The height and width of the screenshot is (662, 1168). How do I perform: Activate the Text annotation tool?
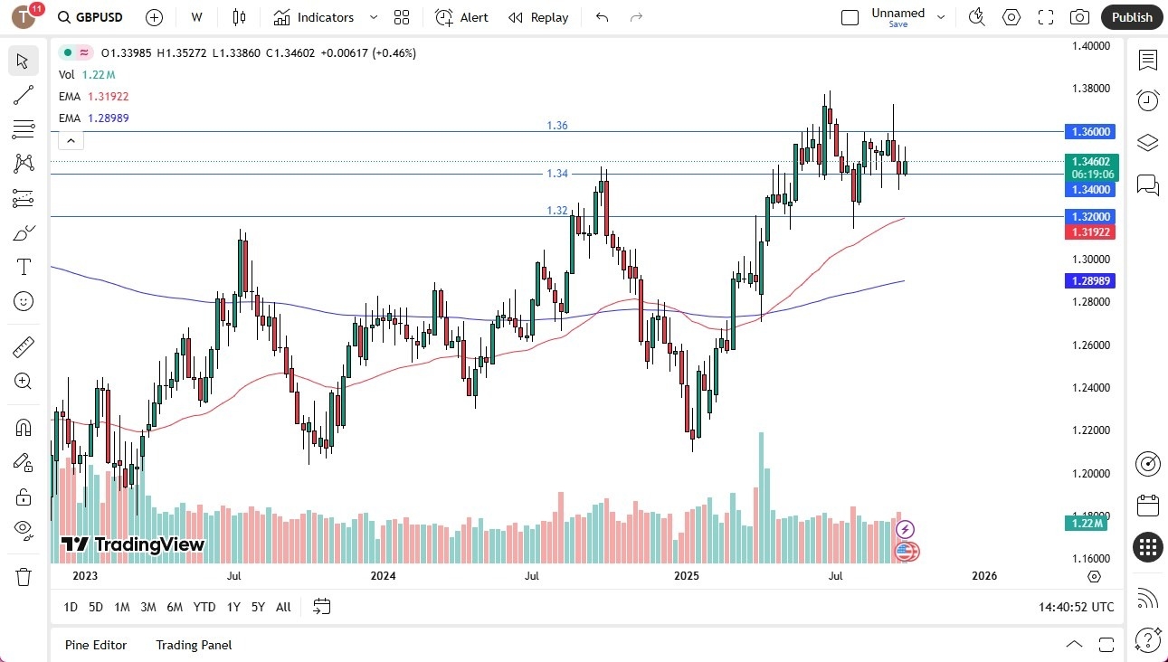24,266
